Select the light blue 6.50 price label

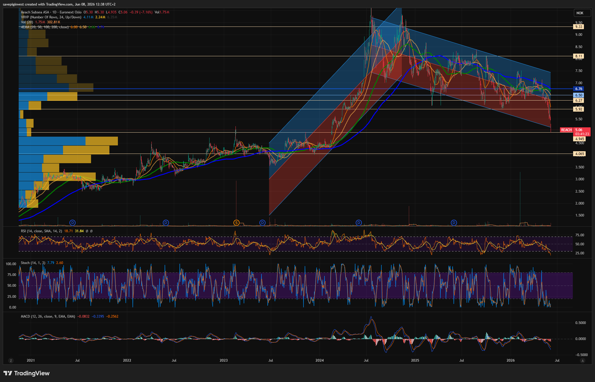[x=579, y=95]
